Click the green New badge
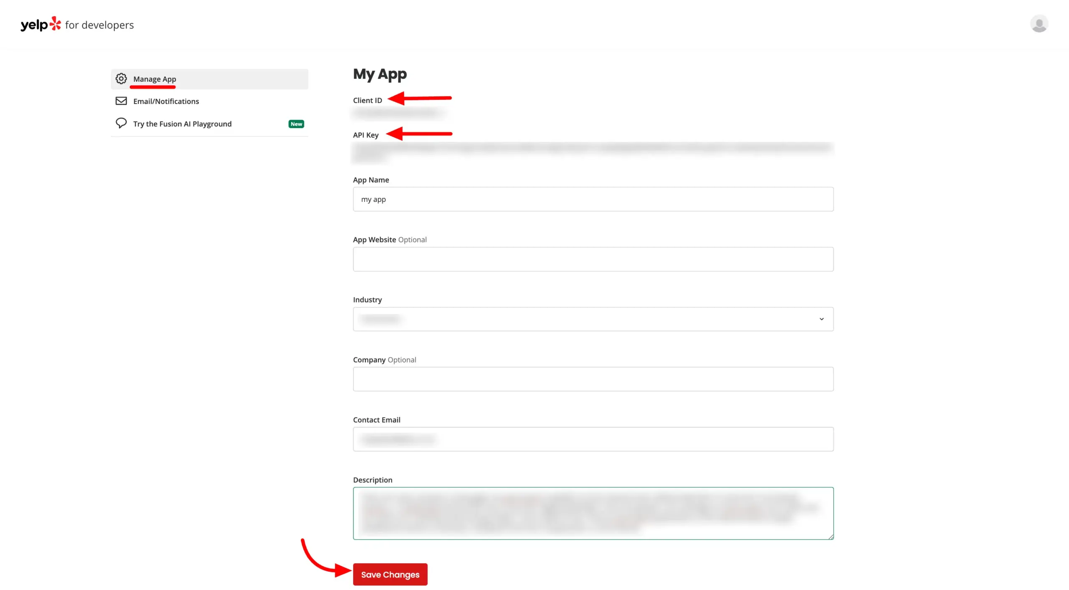Screen dimensions: 1069x590 click(x=296, y=124)
